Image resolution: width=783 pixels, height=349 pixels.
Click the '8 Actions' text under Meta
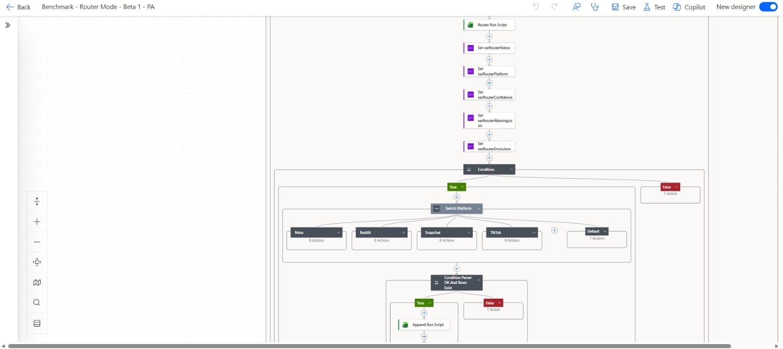(317, 240)
